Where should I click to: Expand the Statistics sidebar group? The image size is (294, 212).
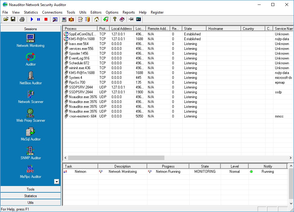pos(31,196)
